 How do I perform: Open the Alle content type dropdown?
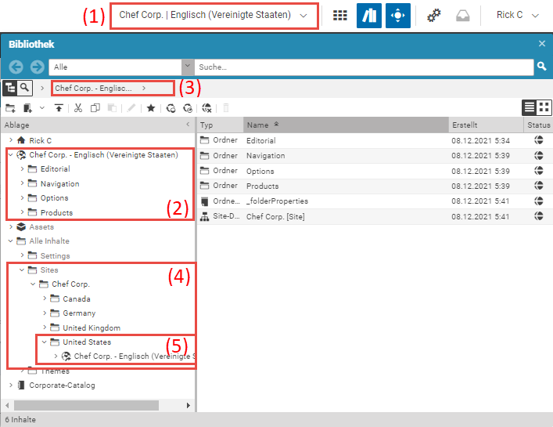point(120,67)
